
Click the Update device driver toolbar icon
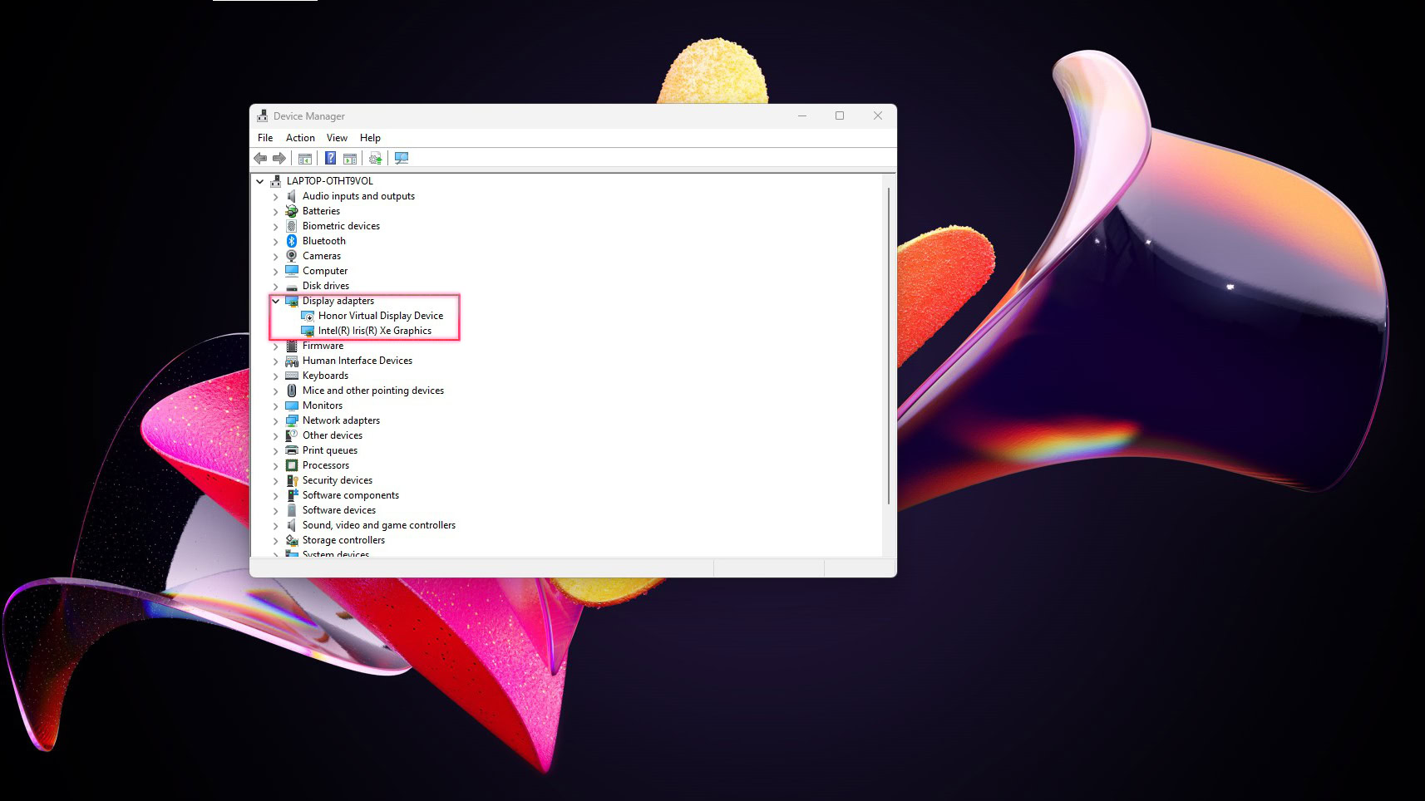(x=376, y=159)
